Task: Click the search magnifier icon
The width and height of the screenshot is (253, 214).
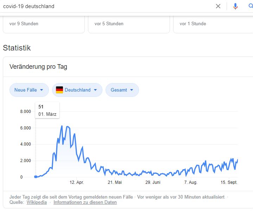Action: [251, 6]
